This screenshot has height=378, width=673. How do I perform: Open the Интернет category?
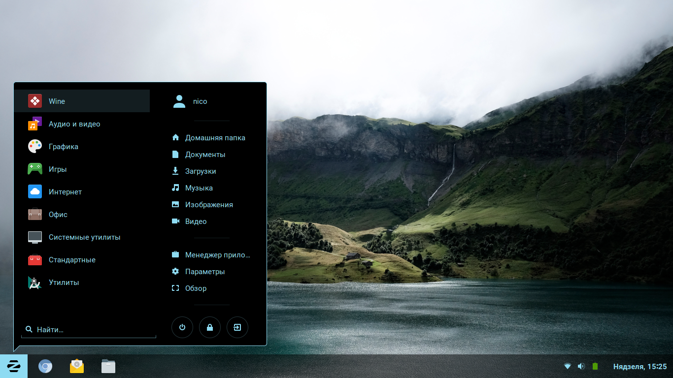coord(82,192)
